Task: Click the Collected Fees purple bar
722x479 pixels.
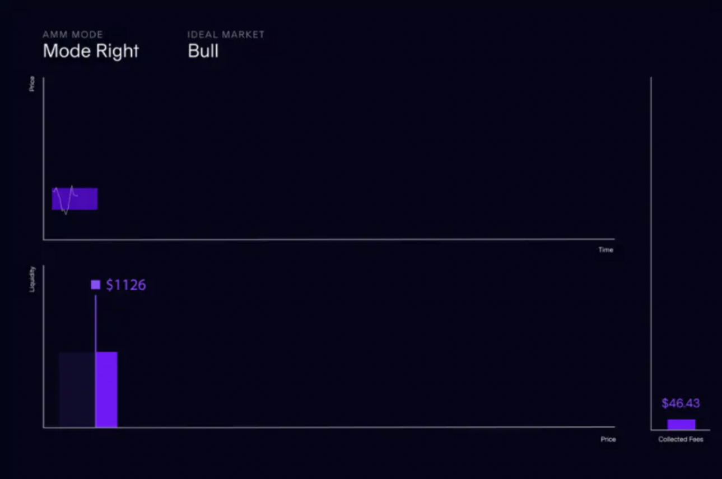Action: [681, 424]
